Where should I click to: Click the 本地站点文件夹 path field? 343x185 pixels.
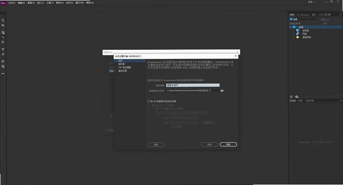193,90
